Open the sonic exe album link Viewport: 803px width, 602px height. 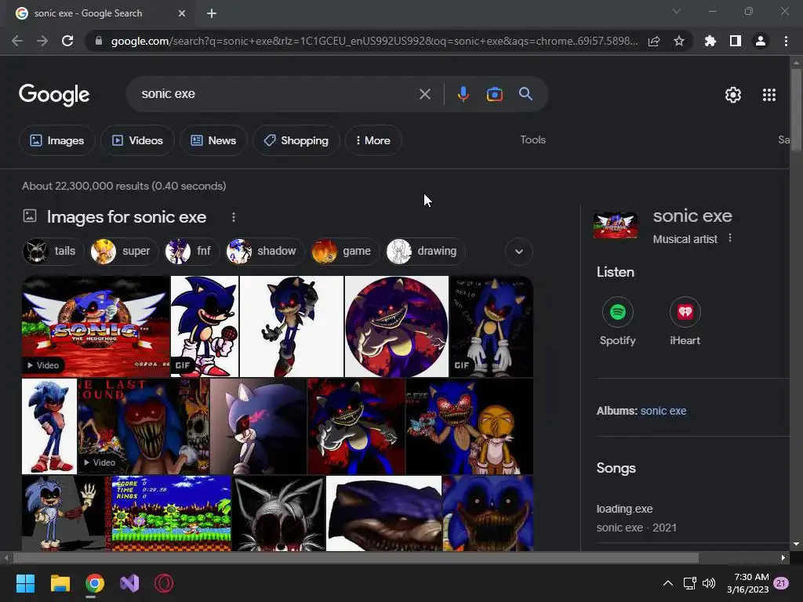[x=663, y=411]
